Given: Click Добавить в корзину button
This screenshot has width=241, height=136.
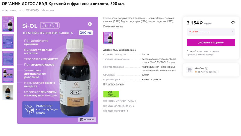Looking at the screenshot, I should coord(211,42).
